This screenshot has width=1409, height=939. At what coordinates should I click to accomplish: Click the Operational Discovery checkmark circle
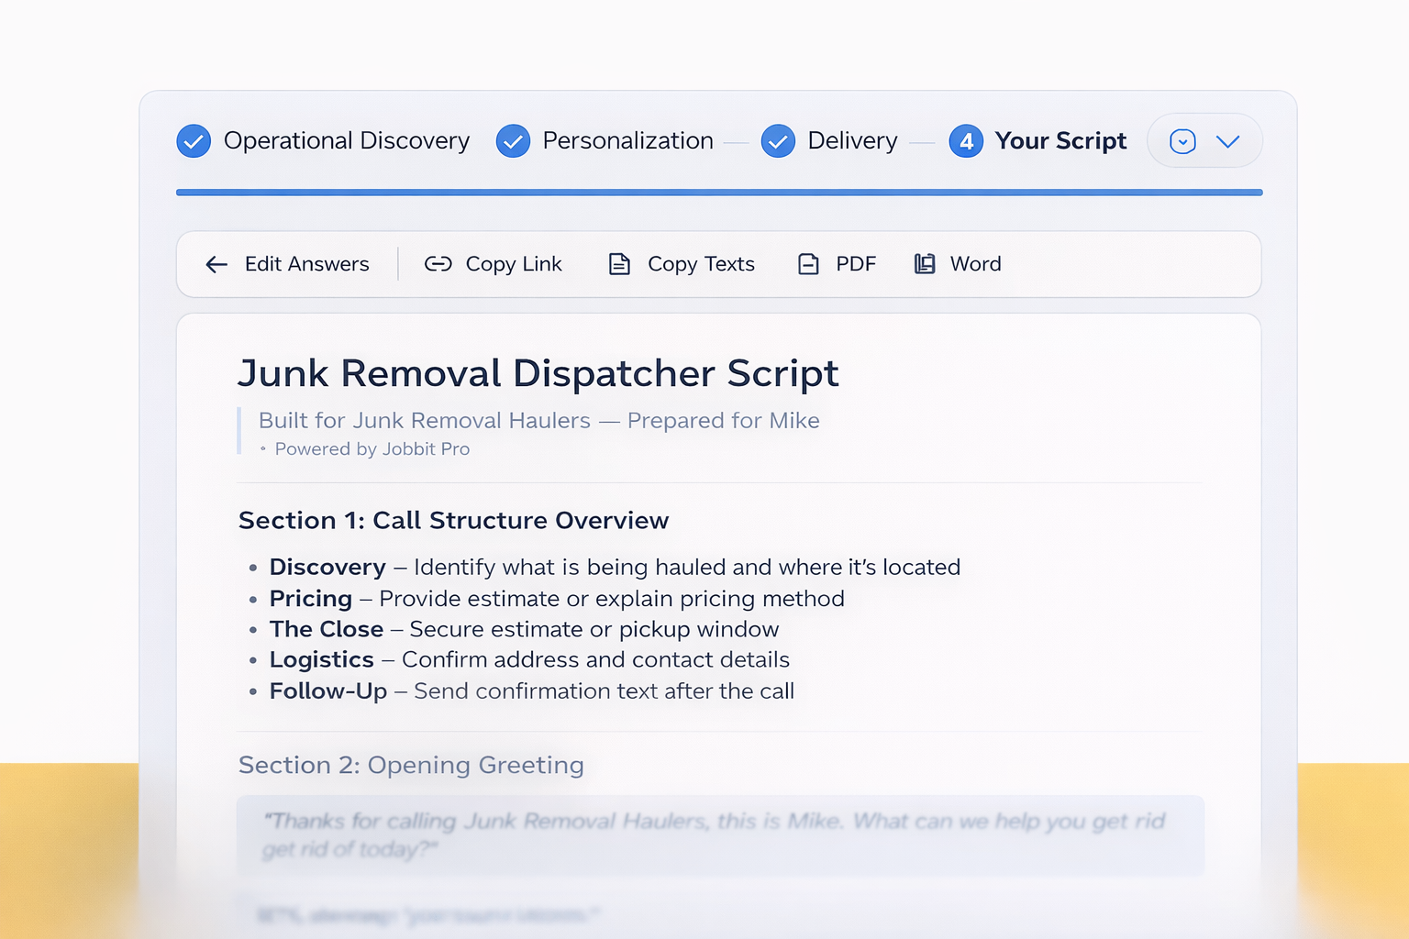pos(194,141)
